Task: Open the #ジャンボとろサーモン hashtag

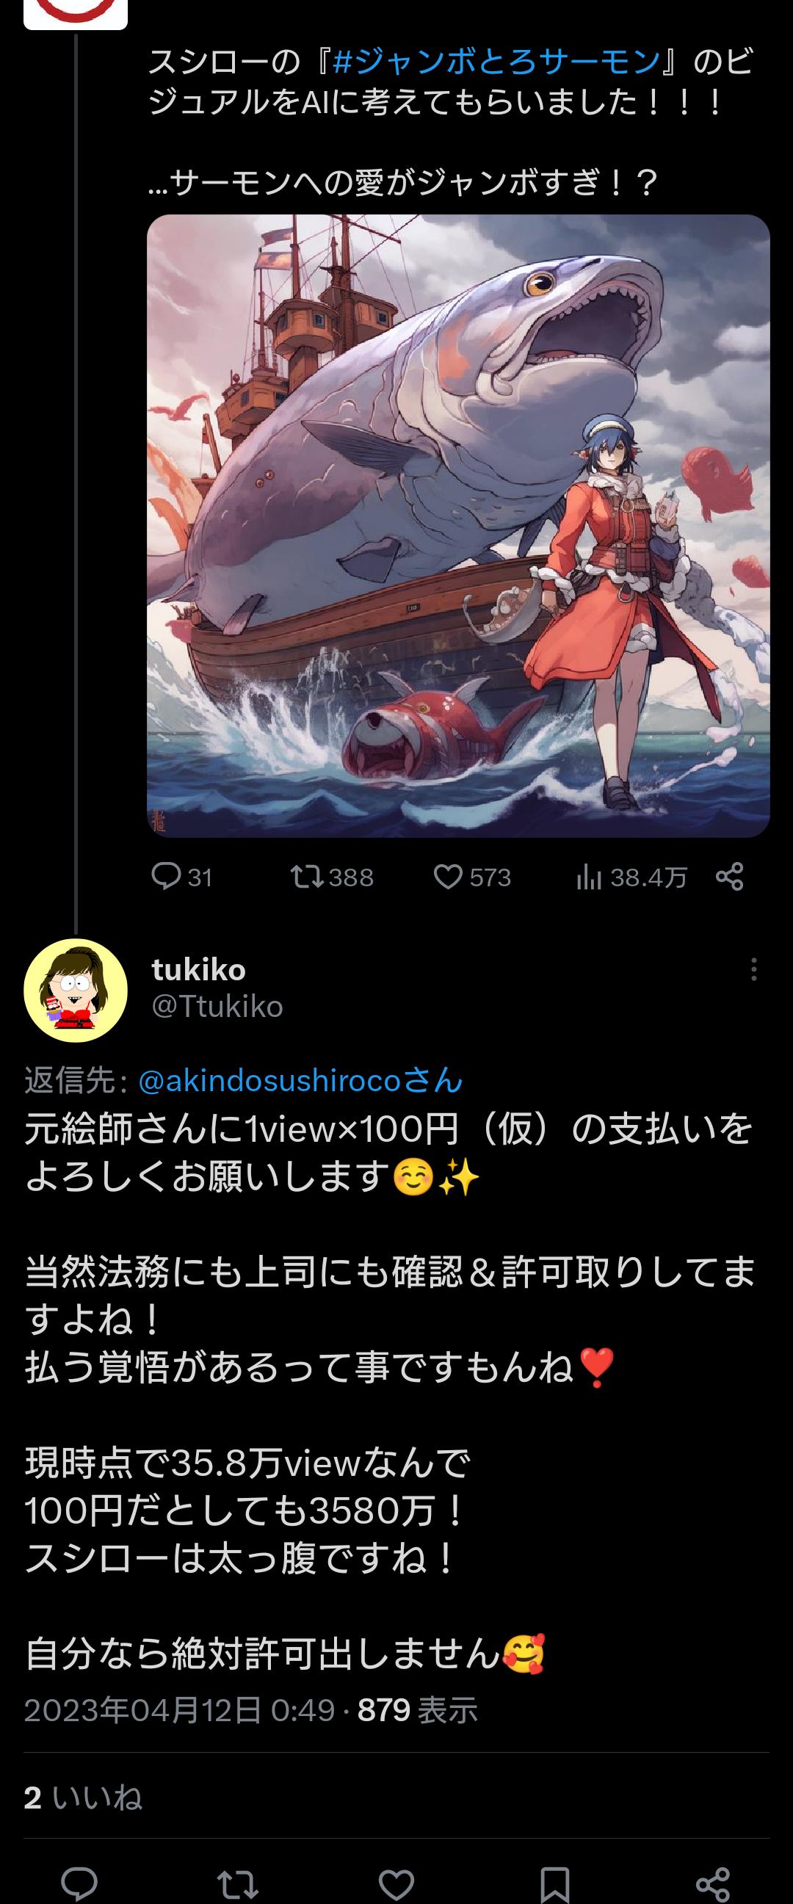Action: 496,62
